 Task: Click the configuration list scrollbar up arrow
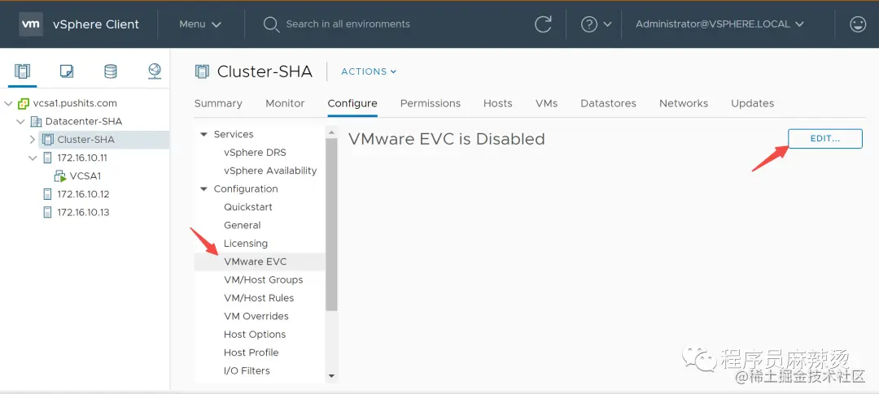tap(331, 132)
